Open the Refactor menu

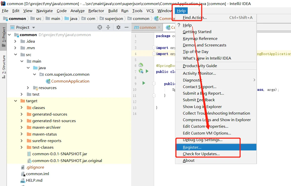[96, 11]
